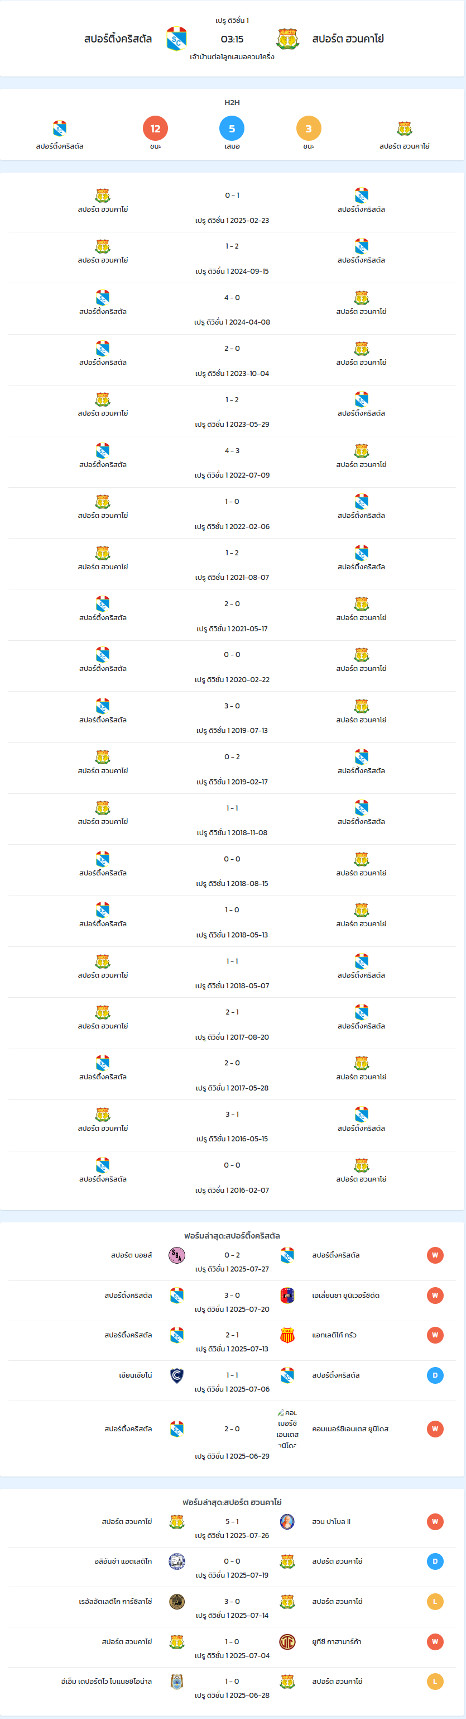
Task: Click the Sporting Cristal team name under H2H
Action: (59, 146)
